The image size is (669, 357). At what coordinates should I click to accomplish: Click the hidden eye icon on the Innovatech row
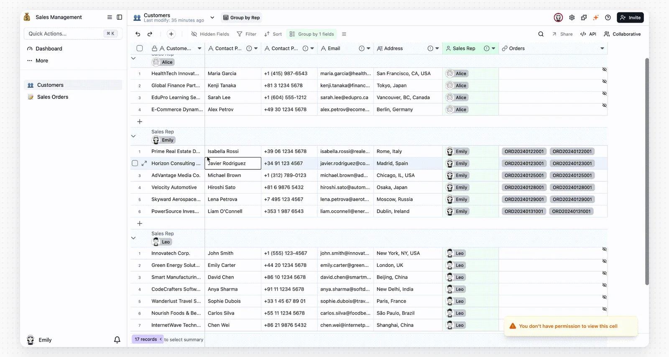[x=604, y=249]
